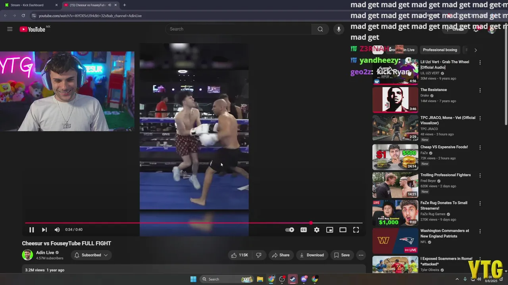
Task: Open options menu for TPC JRACO video
Action: coord(480,118)
